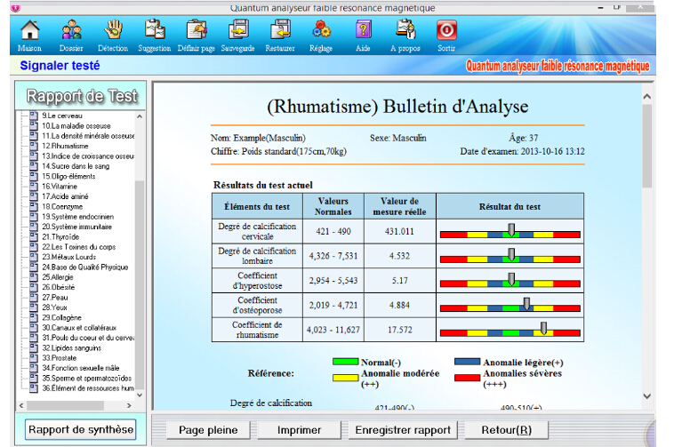Click the report area scroll-down arrow
This screenshot has width=674, height=447.
647,396
